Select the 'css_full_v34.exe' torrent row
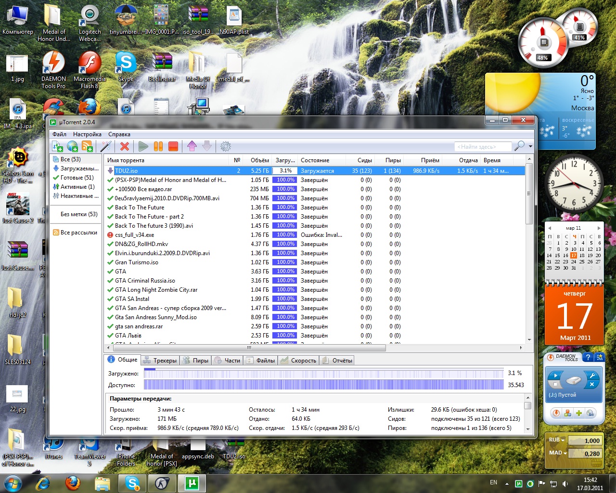 315,235
